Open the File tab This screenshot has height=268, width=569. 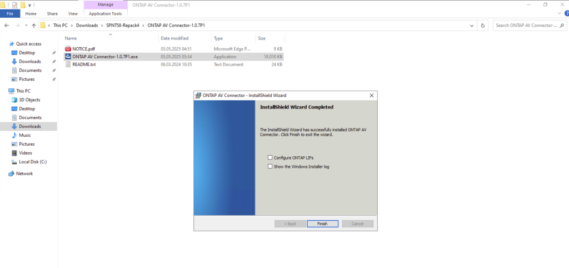pos(10,13)
